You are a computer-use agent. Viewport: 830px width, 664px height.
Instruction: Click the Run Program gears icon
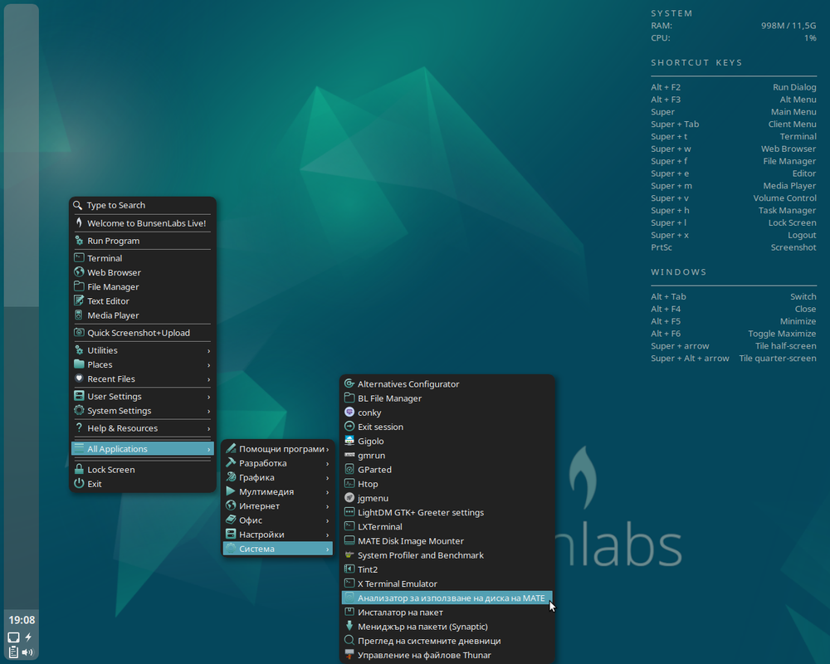pyautogui.click(x=79, y=241)
